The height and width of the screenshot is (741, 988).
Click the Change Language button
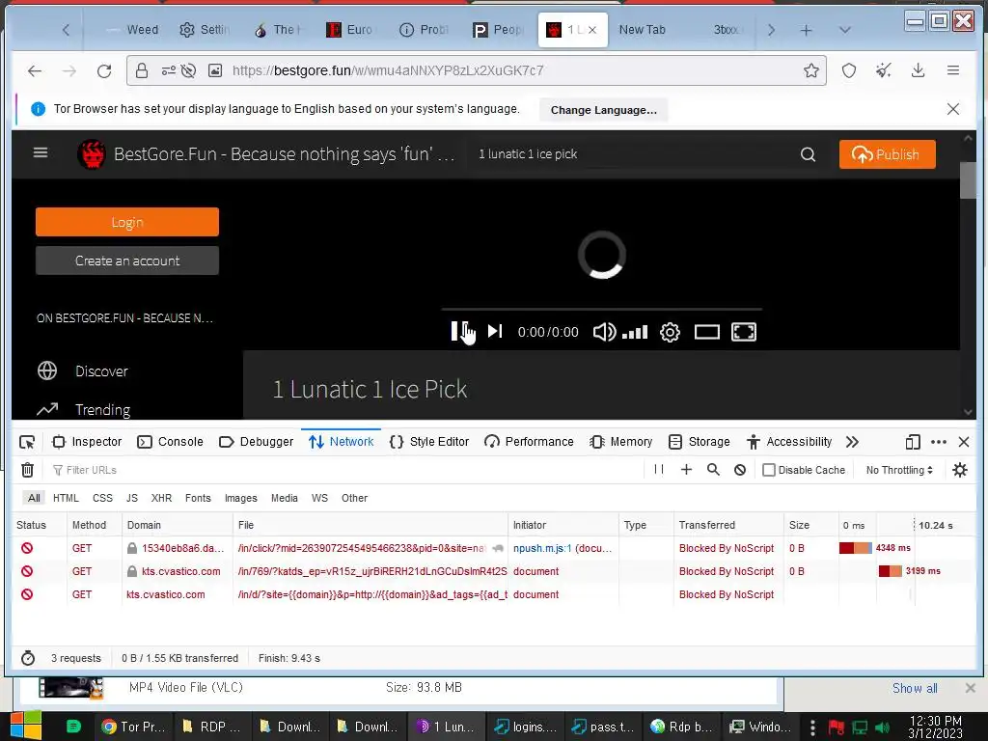604,110
